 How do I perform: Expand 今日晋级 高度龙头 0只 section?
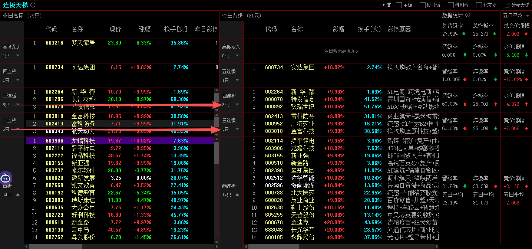[x=237, y=56]
